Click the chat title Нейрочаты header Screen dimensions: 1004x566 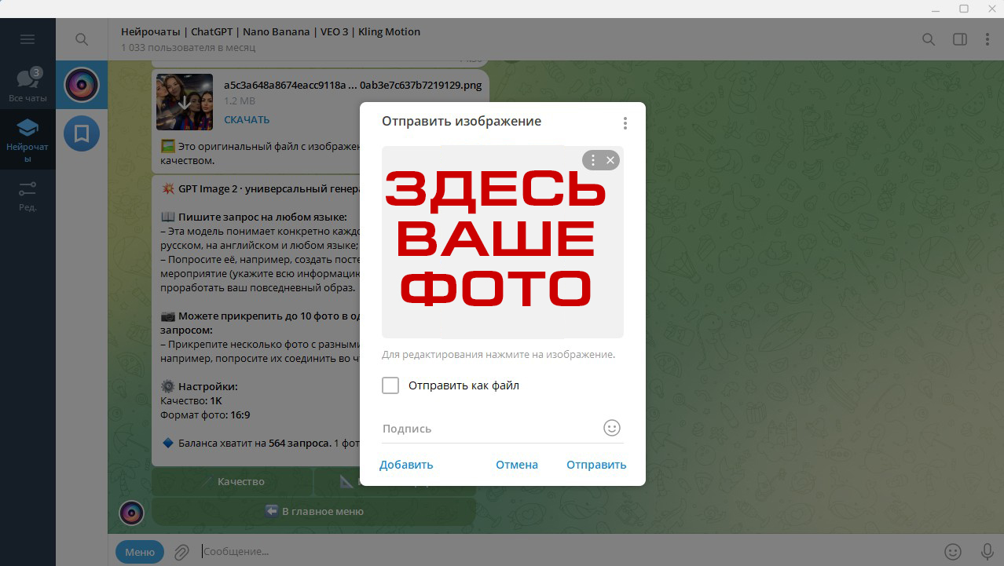pos(270,32)
